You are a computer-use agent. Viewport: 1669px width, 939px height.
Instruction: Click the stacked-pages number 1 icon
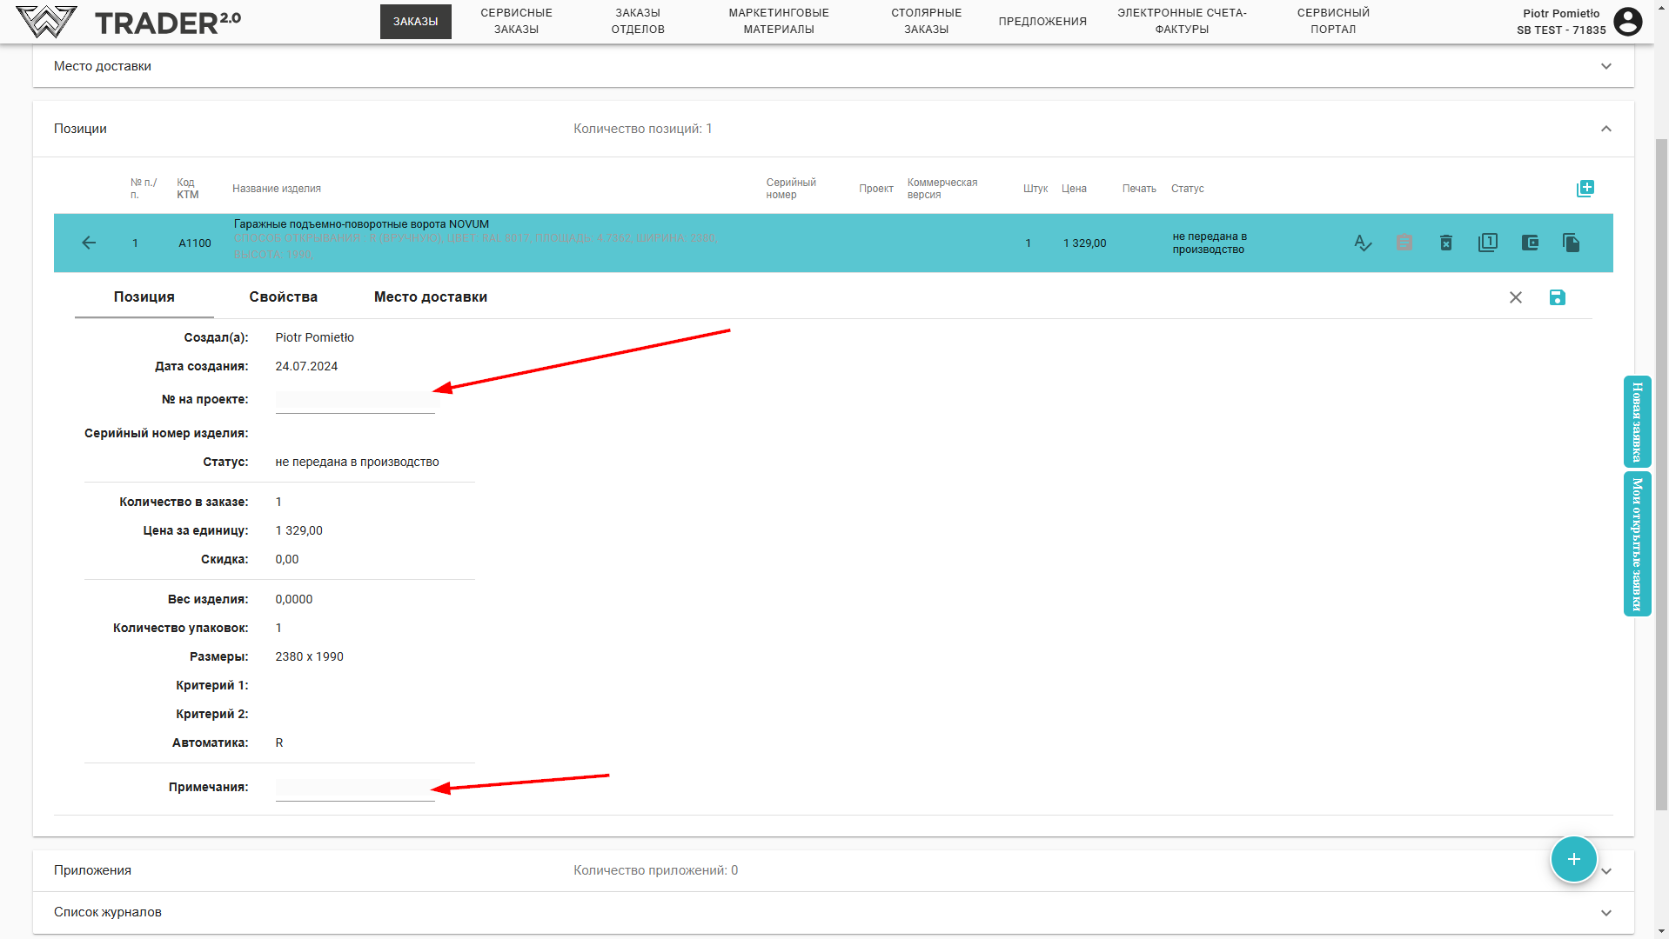1488,243
